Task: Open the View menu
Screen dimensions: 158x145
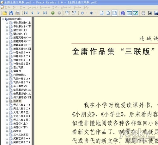Action: coord(23,7)
